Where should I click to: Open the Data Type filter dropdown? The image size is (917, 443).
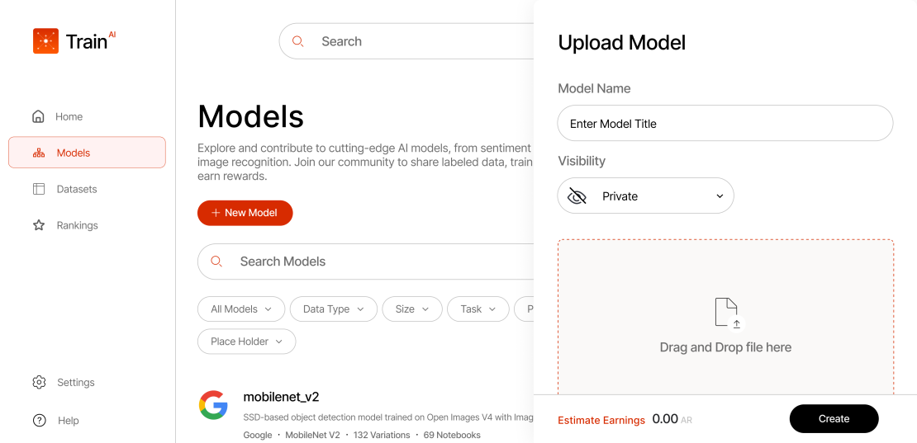coord(334,309)
